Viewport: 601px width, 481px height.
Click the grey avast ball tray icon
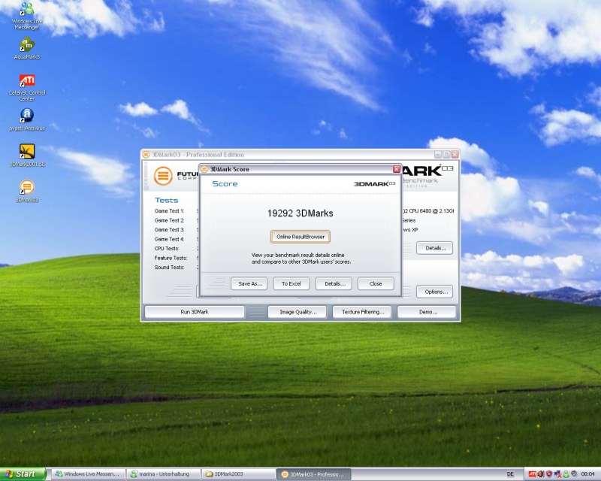(x=574, y=474)
